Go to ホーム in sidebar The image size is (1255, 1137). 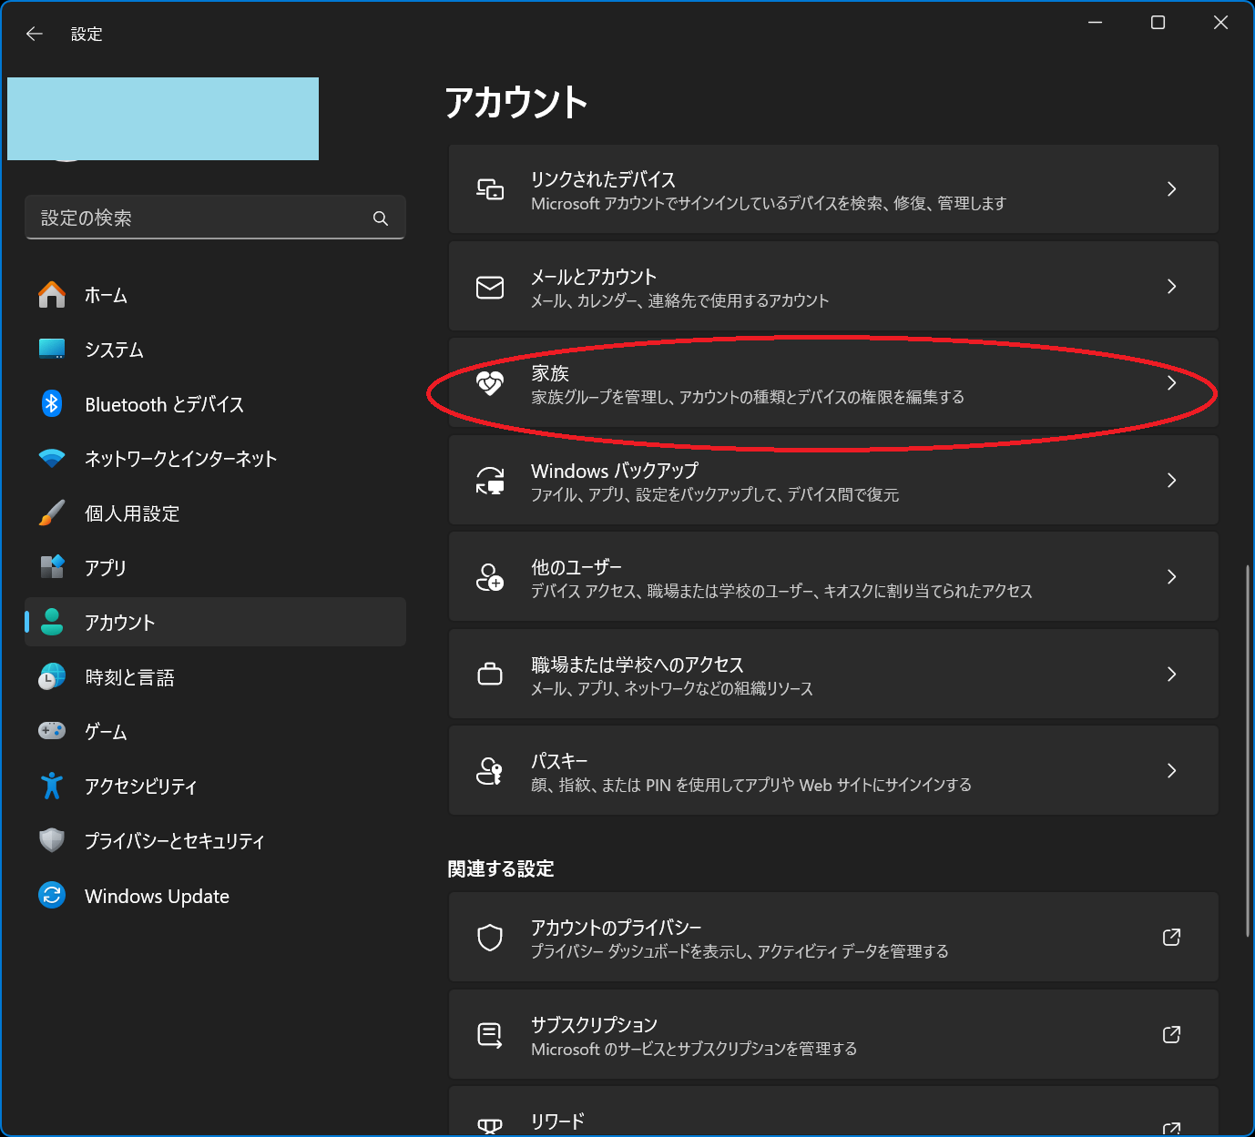tap(215, 295)
